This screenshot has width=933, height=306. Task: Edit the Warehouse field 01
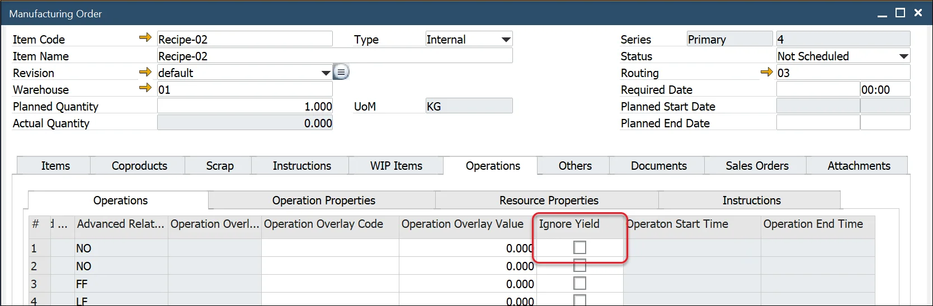coord(245,89)
